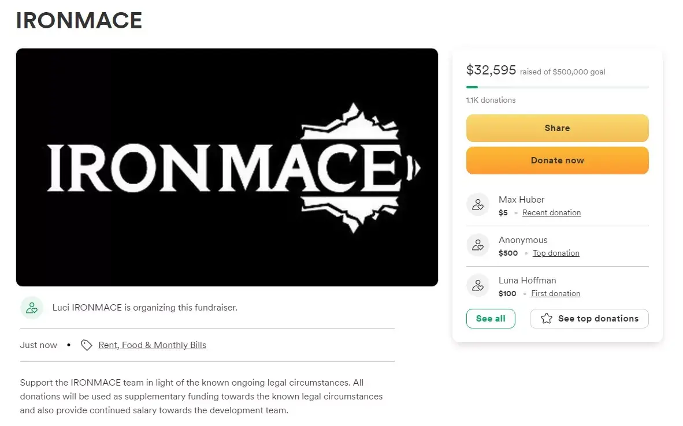The width and height of the screenshot is (683, 426).
Task: Click Luna Hoffman's donor avatar icon
Action: tap(478, 285)
